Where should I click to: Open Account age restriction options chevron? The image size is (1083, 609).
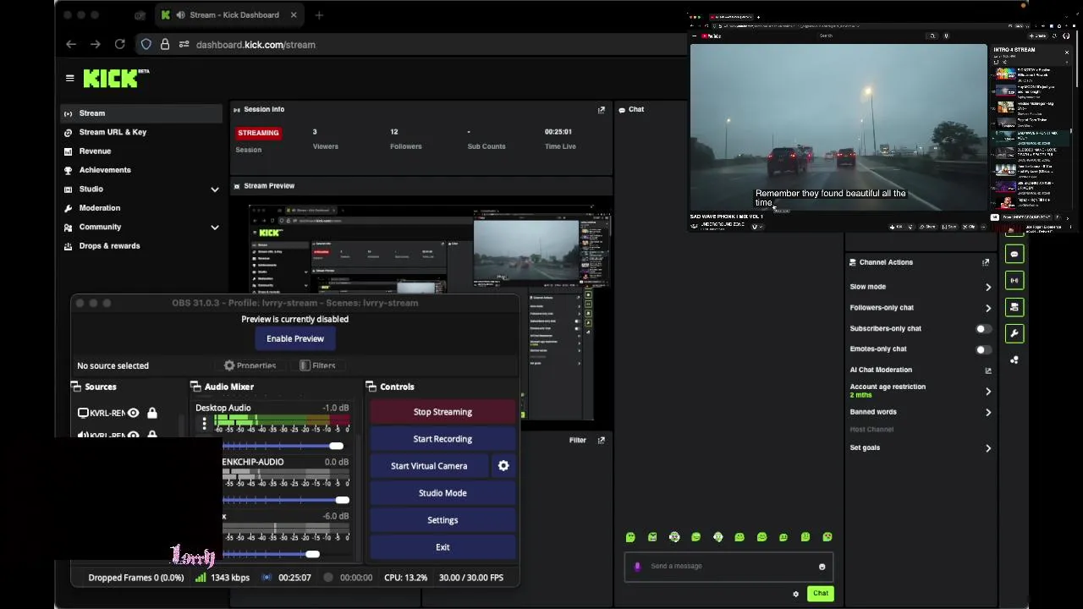click(988, 392)
